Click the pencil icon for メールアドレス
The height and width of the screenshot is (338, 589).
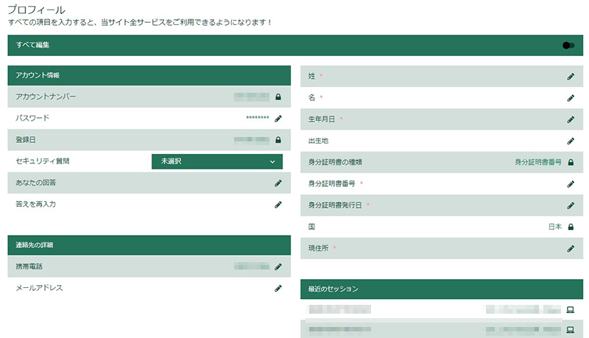point(278,289)
